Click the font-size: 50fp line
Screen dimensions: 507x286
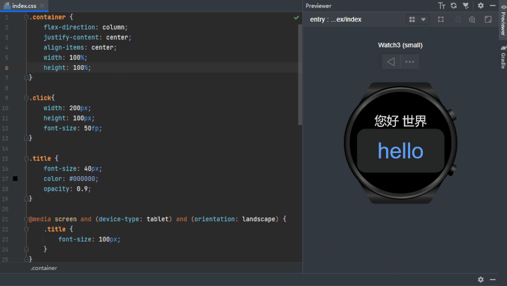[73, 128]
